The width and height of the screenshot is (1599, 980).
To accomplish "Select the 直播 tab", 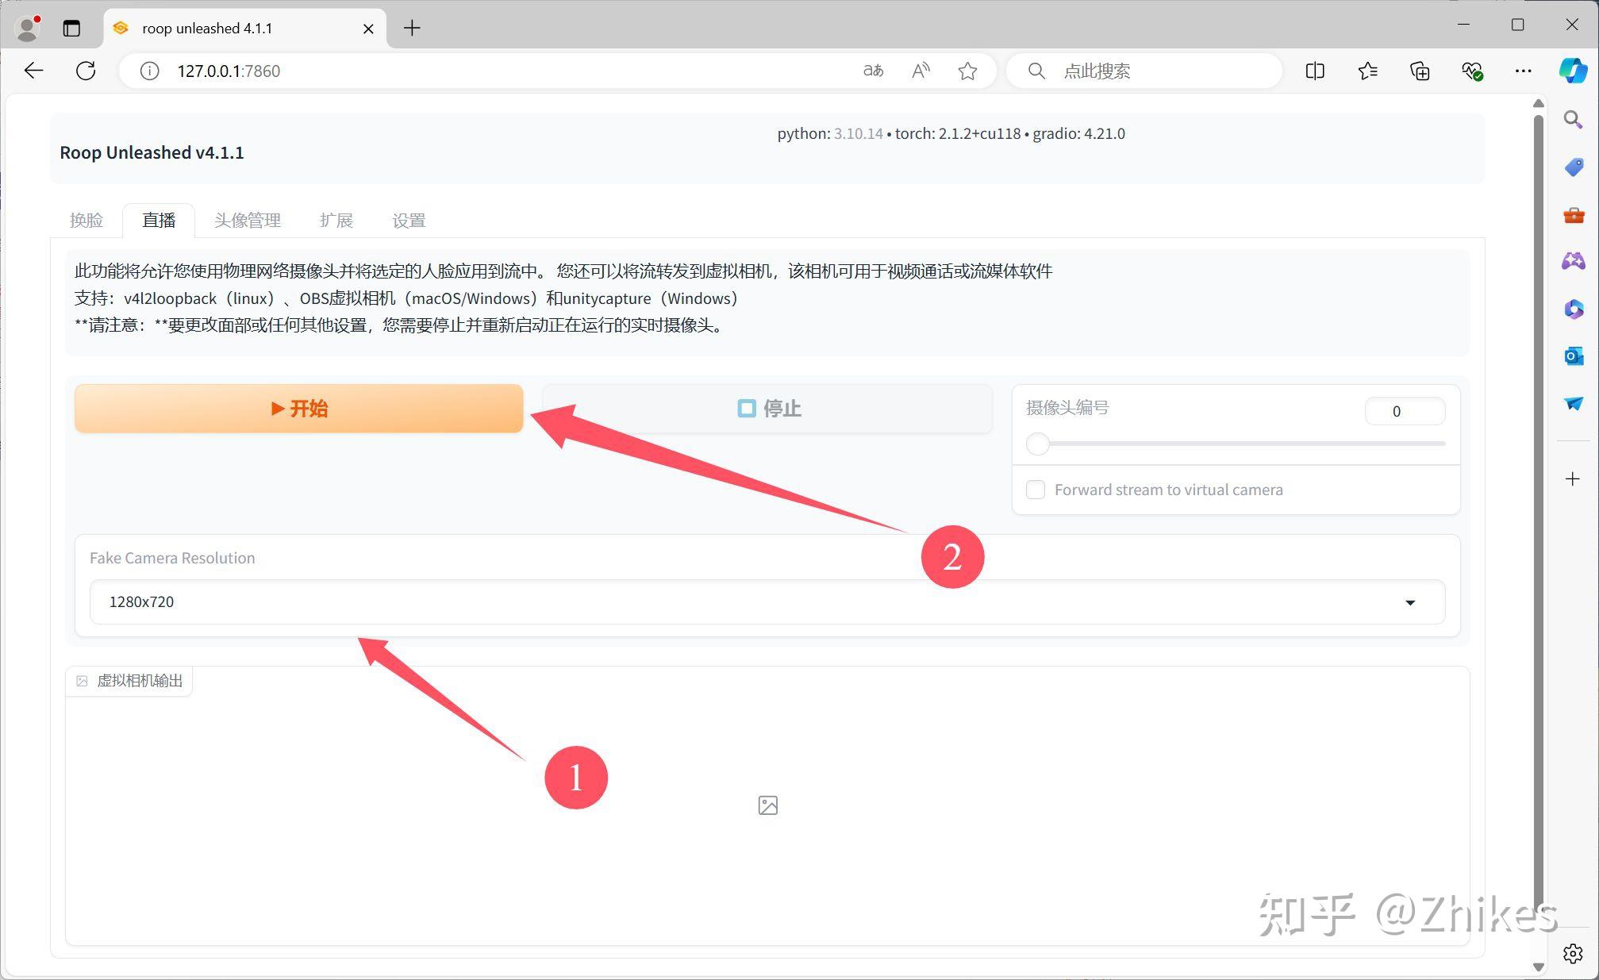I will tap(159, 220).
